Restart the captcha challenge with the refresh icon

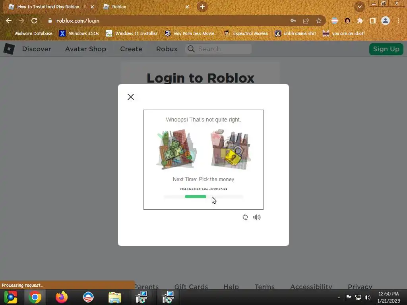(x=245, y=217)
